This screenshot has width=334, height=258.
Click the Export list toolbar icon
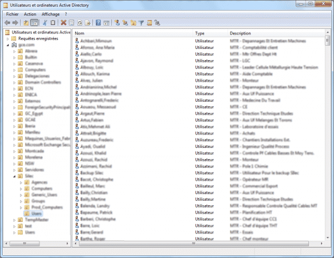[87, 23]
